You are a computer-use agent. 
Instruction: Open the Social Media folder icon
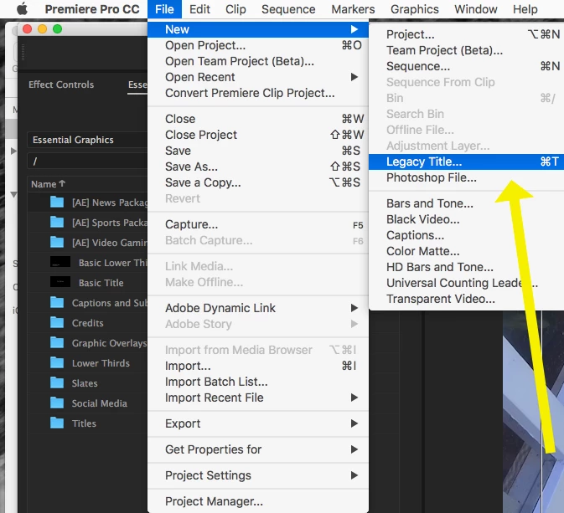(x=57, y=403)
